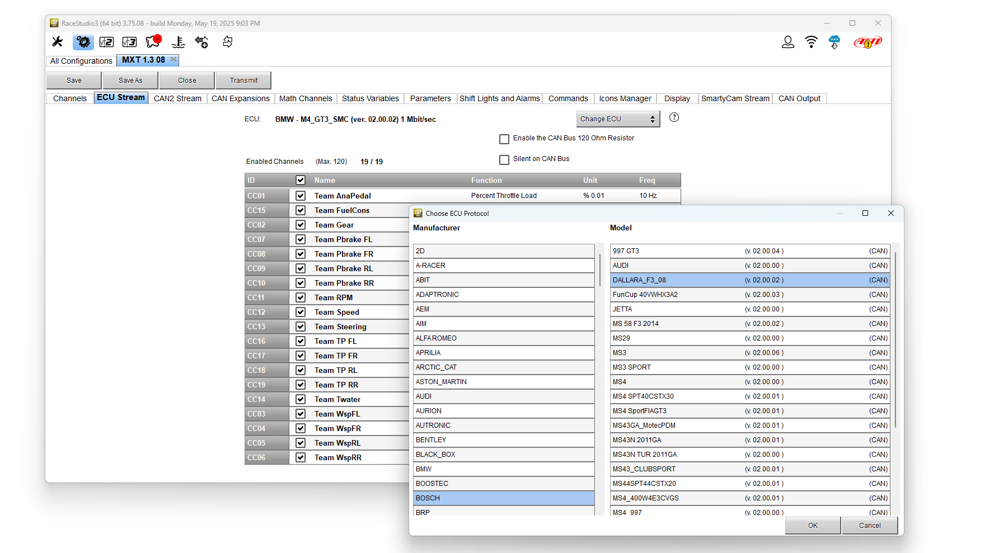Click the Model list scrollbar

[895, 340]
